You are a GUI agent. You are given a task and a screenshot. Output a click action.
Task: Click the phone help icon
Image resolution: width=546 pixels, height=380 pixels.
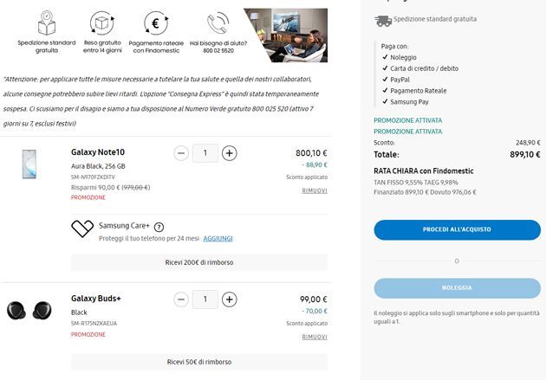point(217,23)
